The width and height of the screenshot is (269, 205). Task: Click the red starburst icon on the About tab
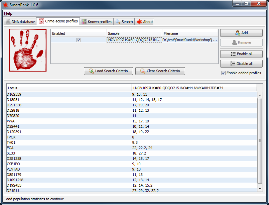tap(139, 21)
